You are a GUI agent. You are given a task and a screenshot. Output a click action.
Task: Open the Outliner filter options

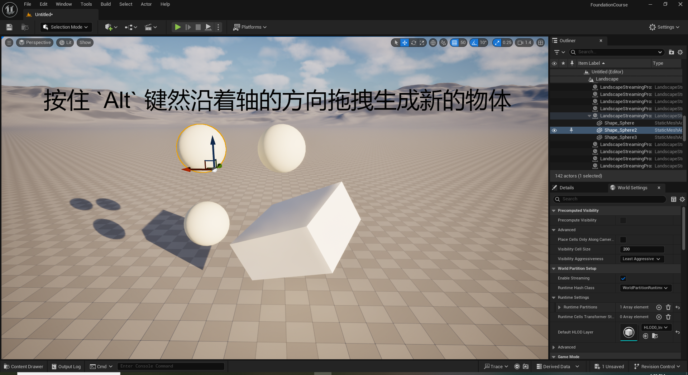[559, 52]
